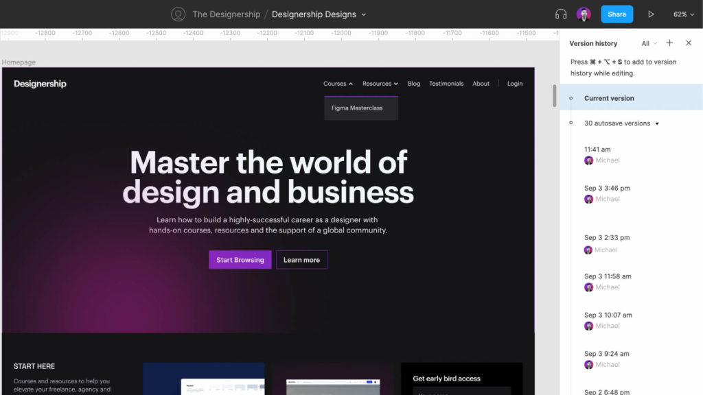Click your profile avatar in the top toolbar

click(584, 14)
